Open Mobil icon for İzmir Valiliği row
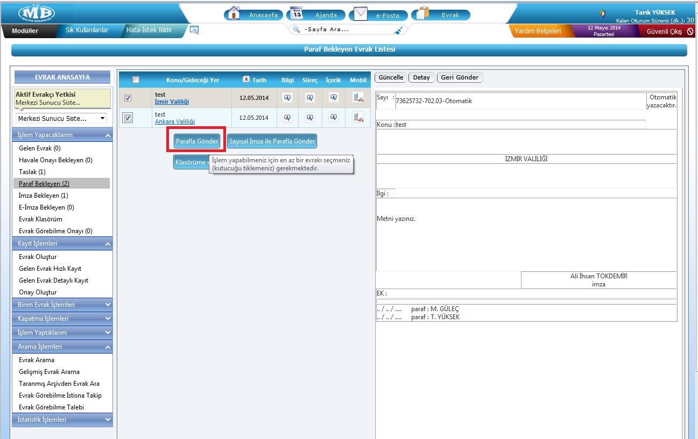The width and height of the screenshot is (698, 439). (358, 97)
